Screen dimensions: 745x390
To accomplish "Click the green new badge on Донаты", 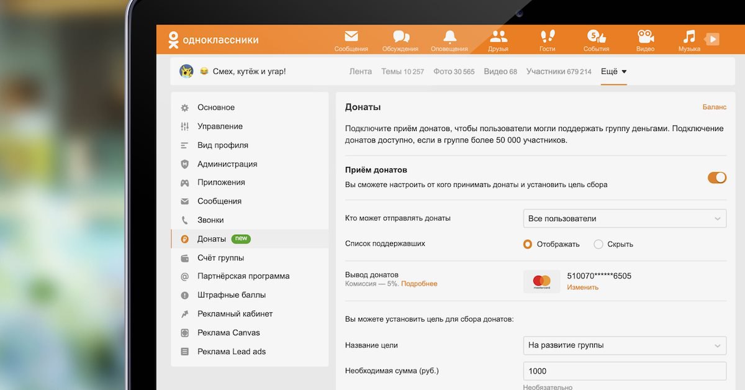I will [241, 238].
